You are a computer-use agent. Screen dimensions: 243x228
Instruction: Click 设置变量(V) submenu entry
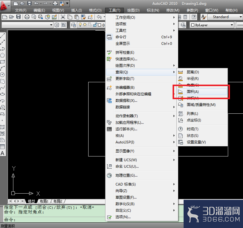[x=202, y=142]
